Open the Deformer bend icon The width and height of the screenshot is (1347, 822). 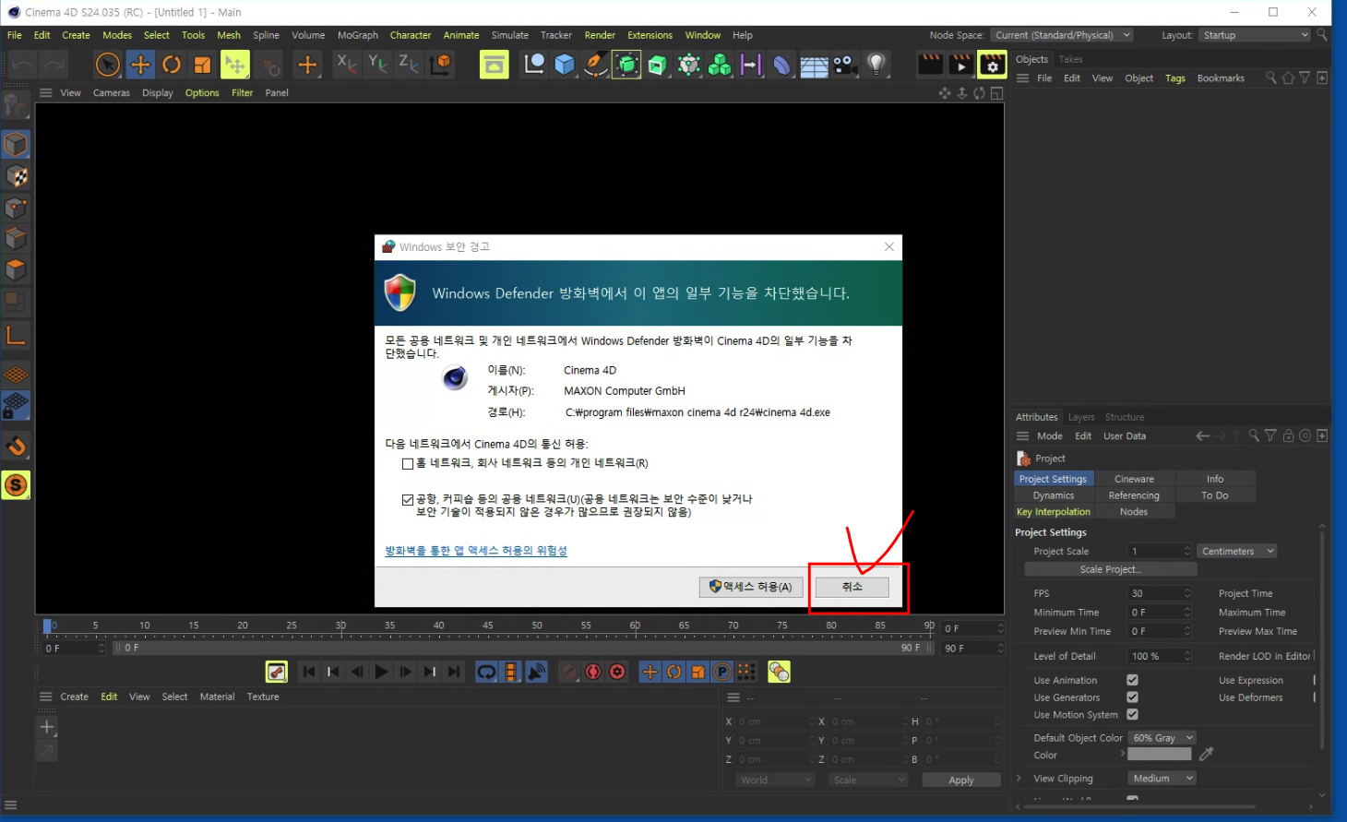(782, 65)
